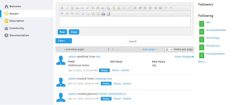Collapse View Changes for term abc

[184, 57]
